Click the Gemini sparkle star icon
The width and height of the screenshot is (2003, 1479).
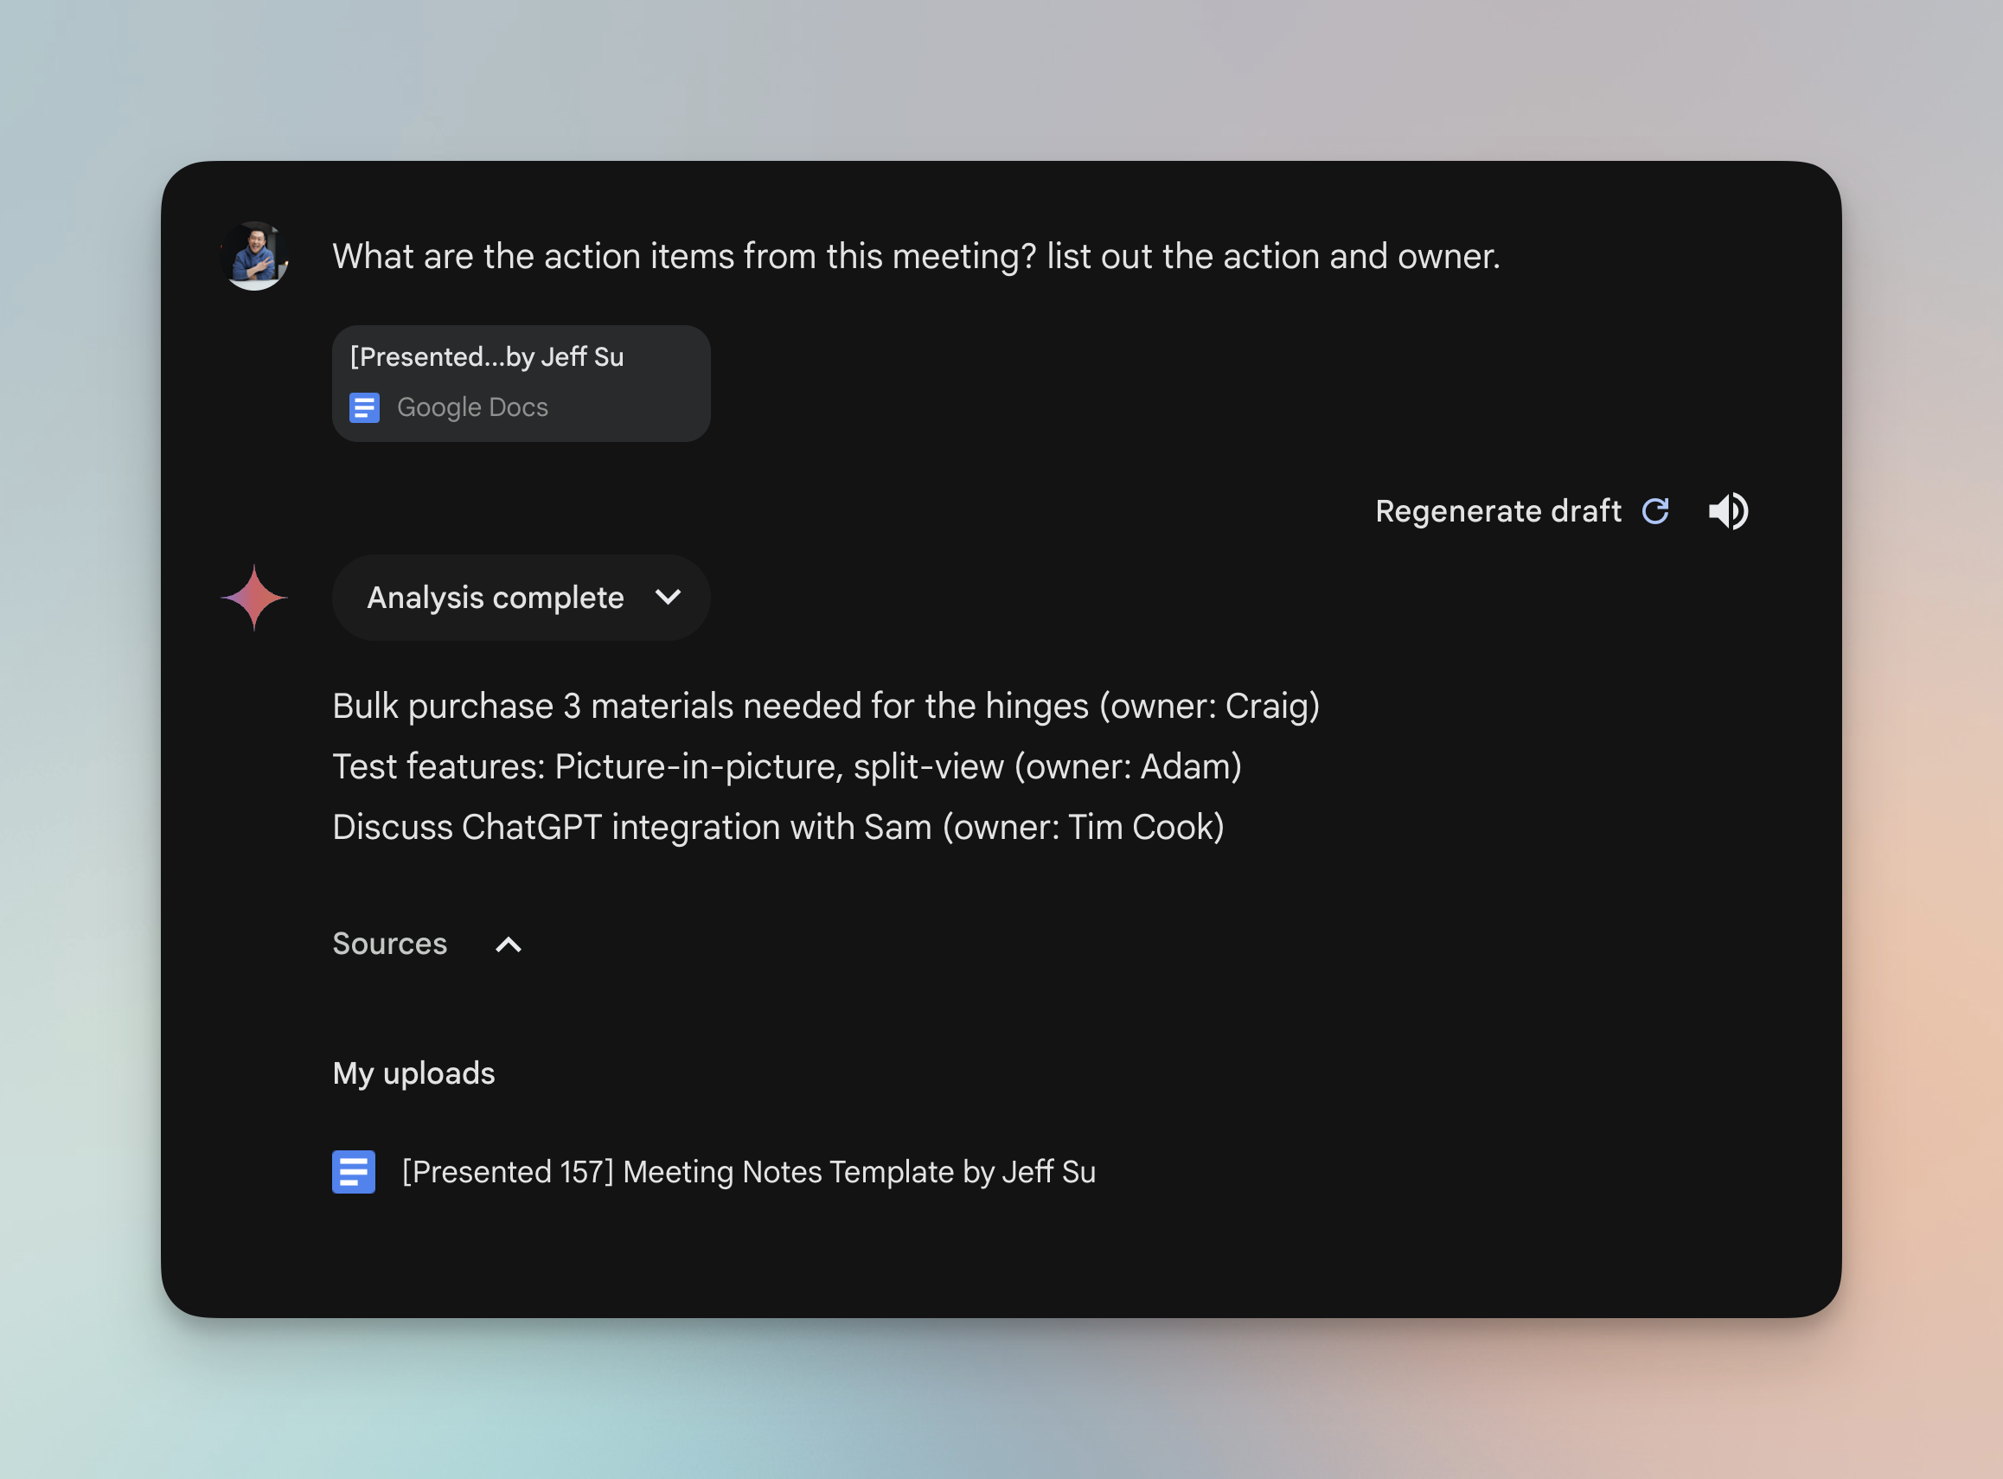(254, 597)
